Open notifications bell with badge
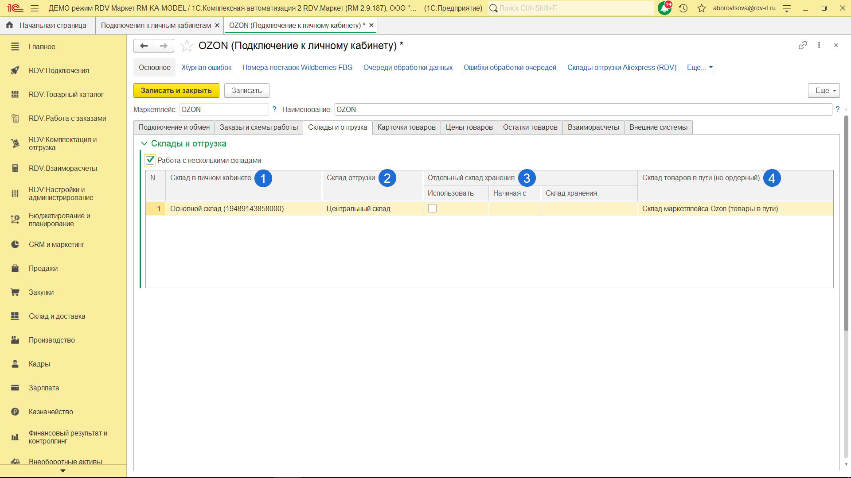The image size is (851, 478). (x=664, y=8)
